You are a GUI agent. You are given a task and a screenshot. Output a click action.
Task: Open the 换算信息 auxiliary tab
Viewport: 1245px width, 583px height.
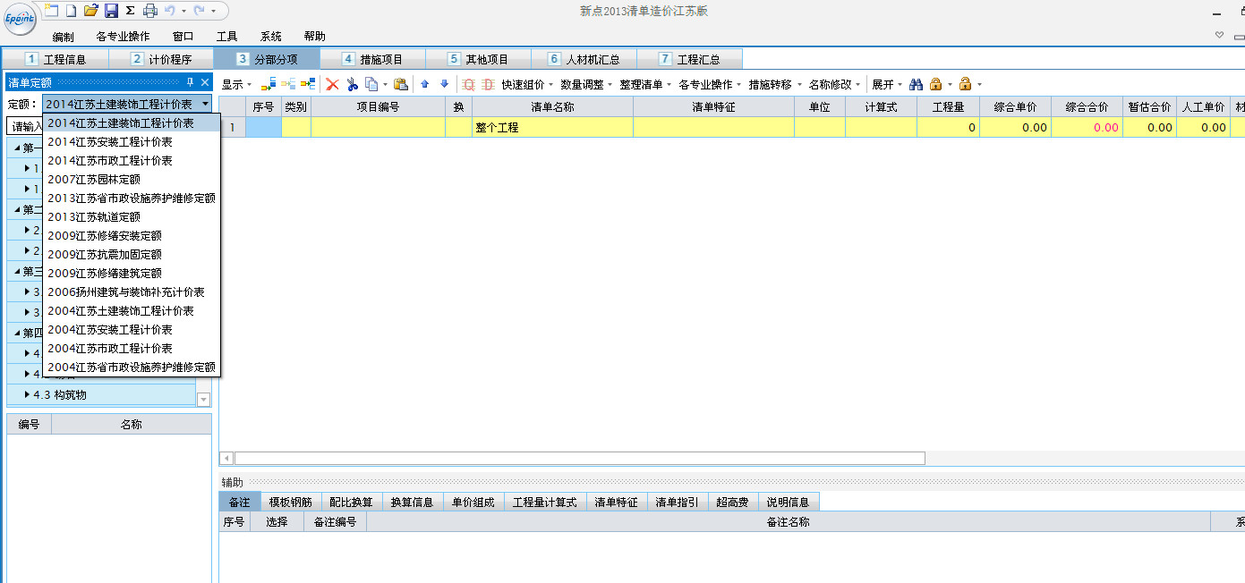coord(413,503)
